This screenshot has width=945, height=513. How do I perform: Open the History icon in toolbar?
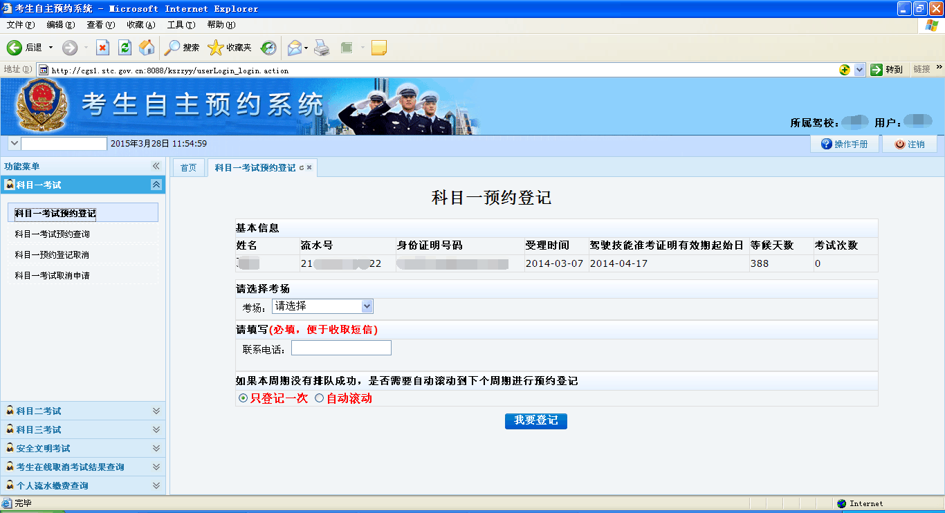tap(268, 48)
